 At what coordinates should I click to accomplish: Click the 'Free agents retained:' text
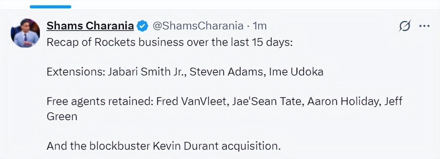pos(99,101)
